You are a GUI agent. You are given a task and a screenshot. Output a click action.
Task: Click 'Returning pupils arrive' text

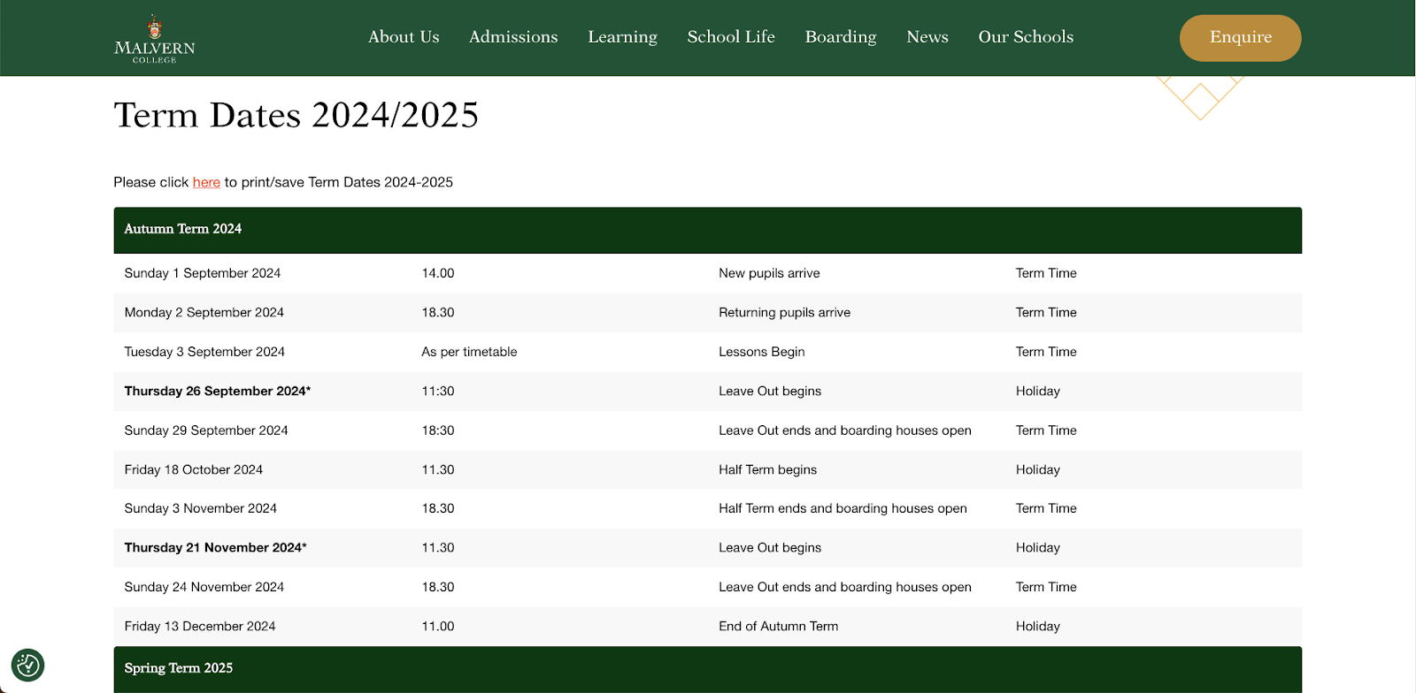(x=784, y=312)
